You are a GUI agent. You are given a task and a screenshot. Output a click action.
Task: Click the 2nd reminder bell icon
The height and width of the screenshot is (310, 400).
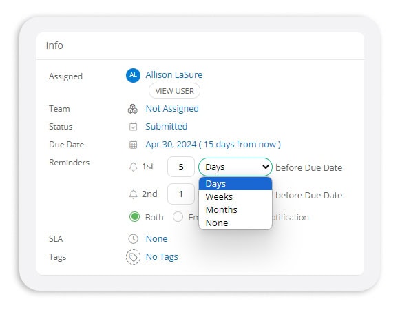click(x=133, y=194)
